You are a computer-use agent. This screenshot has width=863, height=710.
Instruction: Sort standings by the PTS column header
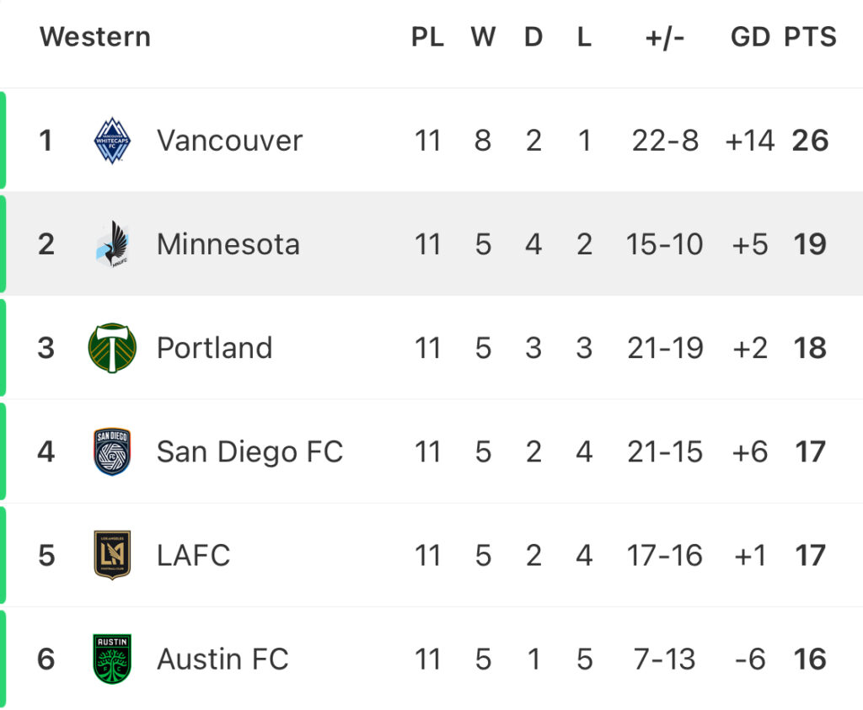tap(810, 37)
